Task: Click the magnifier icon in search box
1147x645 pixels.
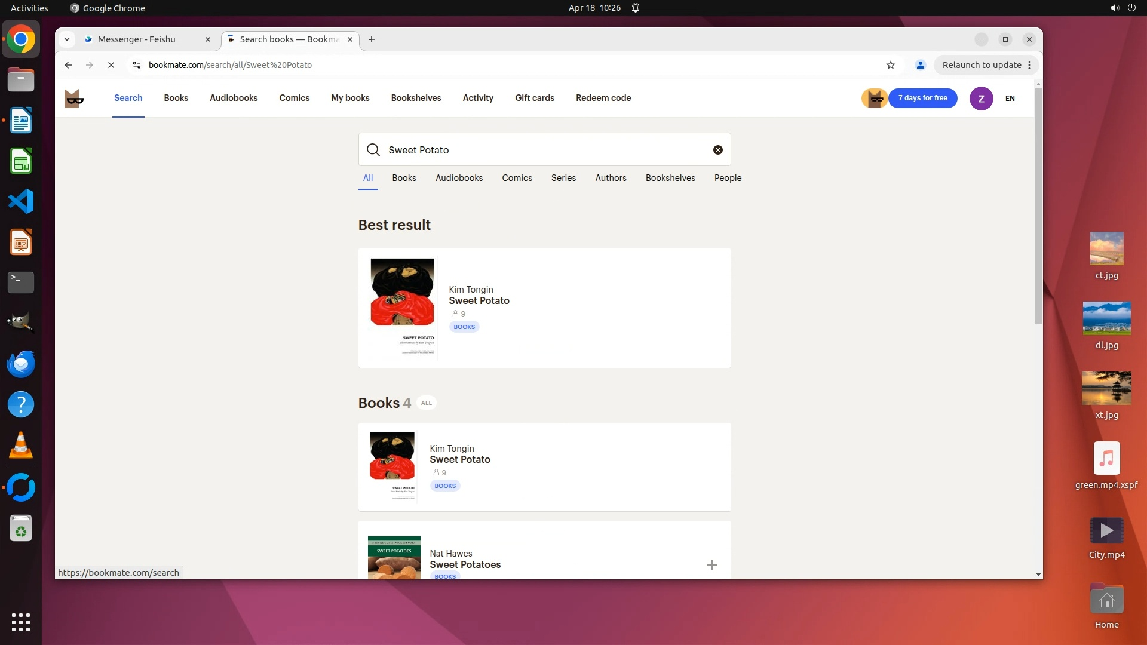Action: [x=373, y=150]
